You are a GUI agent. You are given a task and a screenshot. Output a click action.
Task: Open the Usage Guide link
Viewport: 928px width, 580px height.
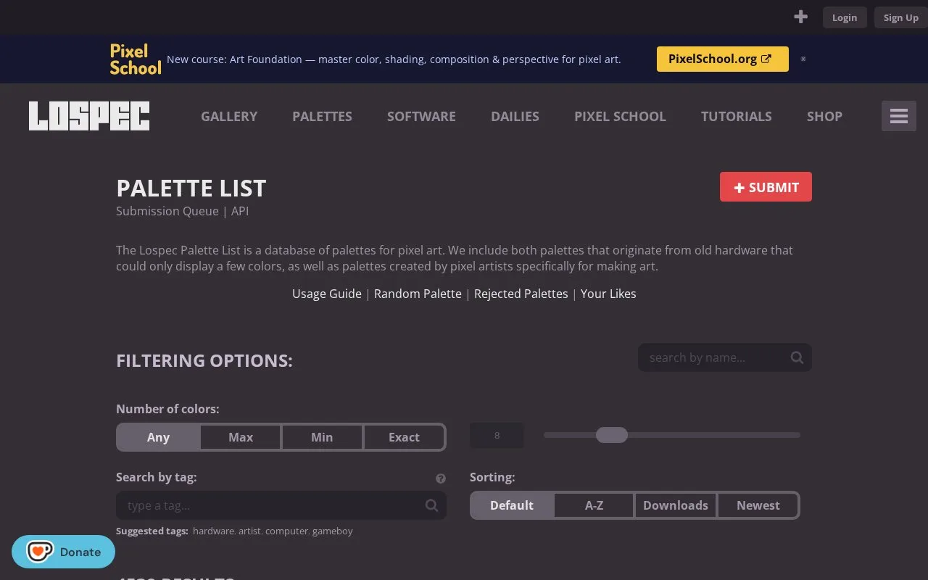pos(327,294)
